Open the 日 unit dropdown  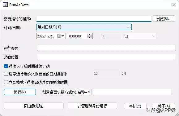coord(140,36)
